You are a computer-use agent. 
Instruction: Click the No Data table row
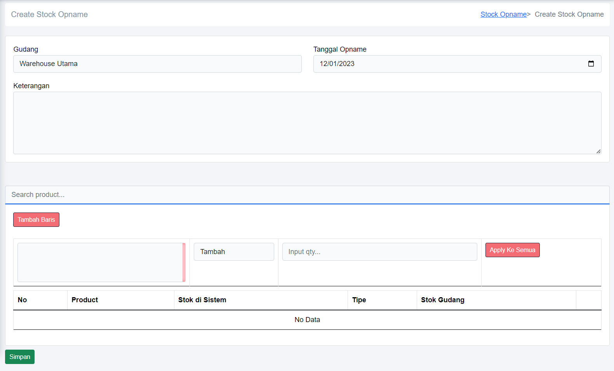tap(307, 320)
